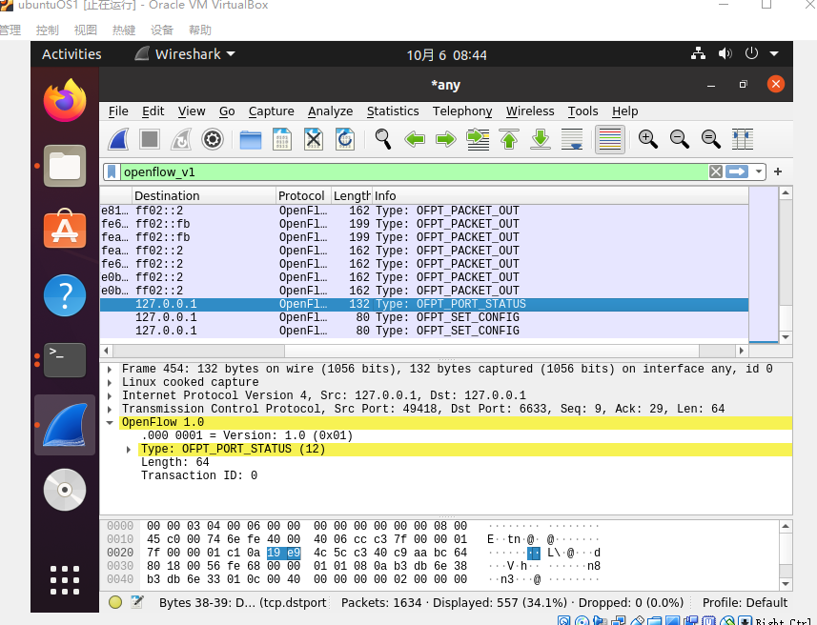Clear the openflow_v1 display filter
Screen dimensions: 817x625
[716, 172]
